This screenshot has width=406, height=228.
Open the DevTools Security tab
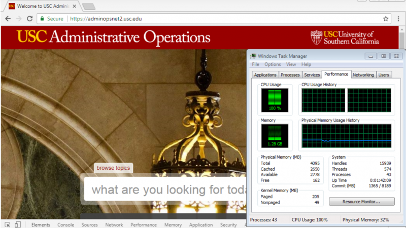228,224
